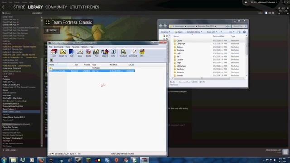Screen dimensions: 290x163
Task: Open the Steam STORE tab
Action: [x=19, y=7]
